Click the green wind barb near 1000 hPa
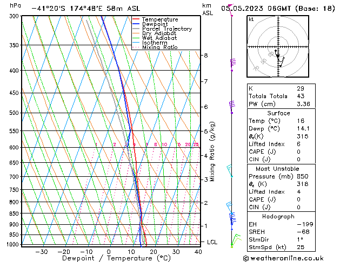The width and height of the screenshot is (340, 262). [235, 240]
